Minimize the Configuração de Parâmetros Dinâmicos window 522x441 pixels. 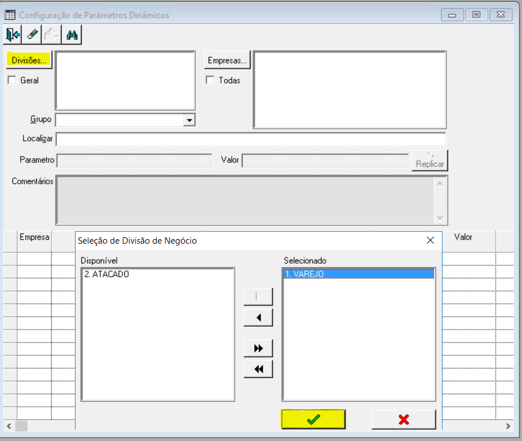pyautogui.click(x=452, y=15)
